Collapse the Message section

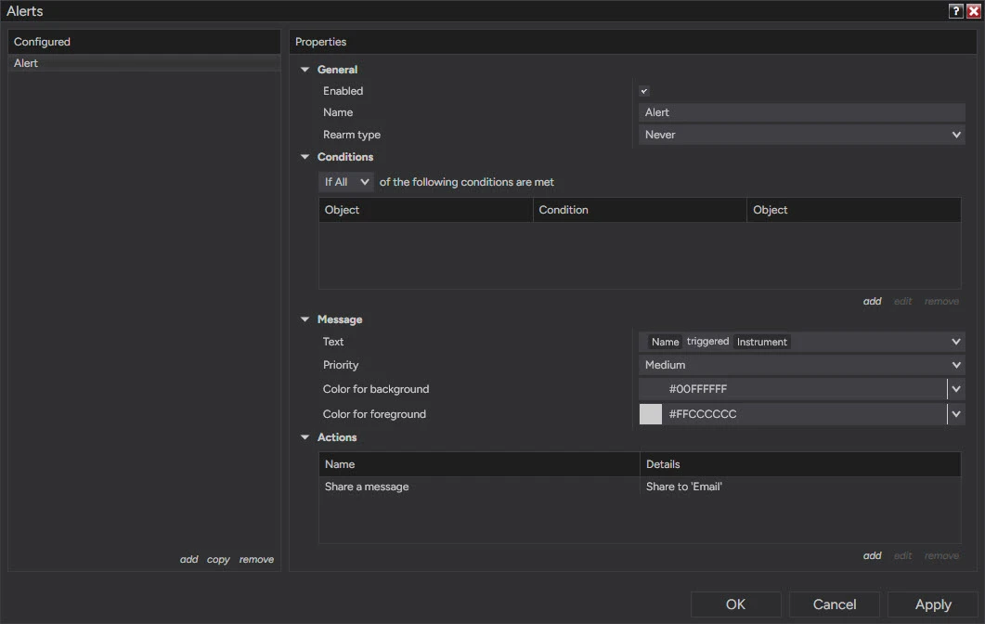point(305,319)
